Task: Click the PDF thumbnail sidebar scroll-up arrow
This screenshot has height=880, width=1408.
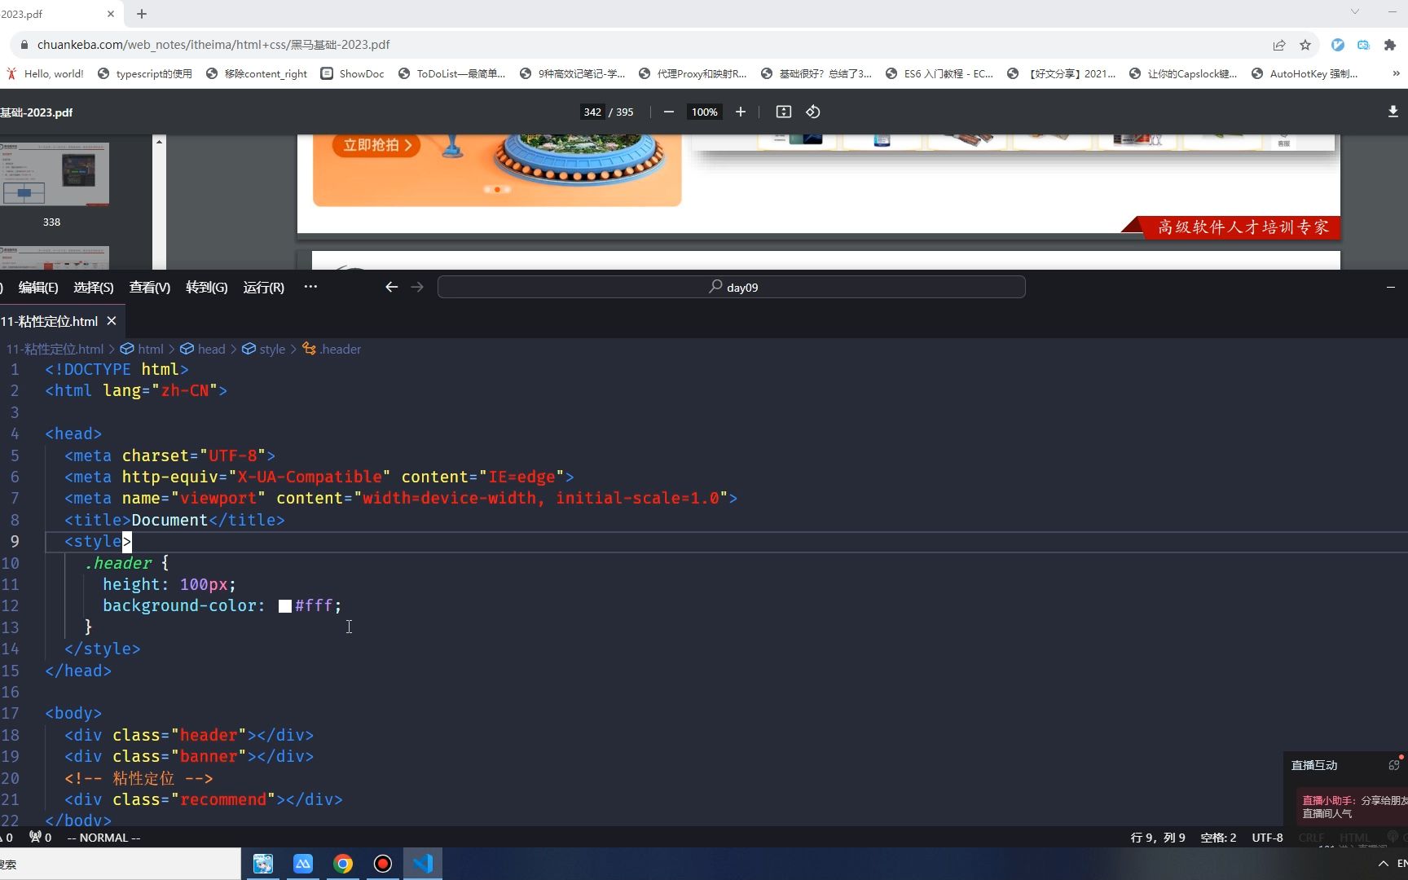Action: click(160, 142)
